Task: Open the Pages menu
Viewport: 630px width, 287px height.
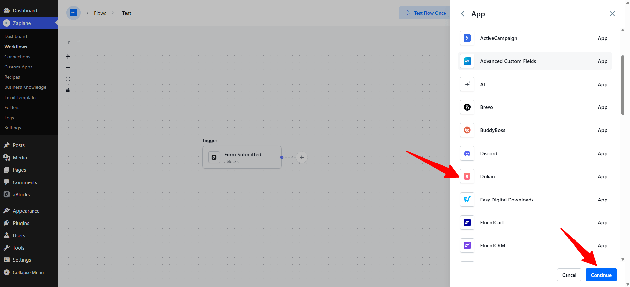Action: [29, 170]
